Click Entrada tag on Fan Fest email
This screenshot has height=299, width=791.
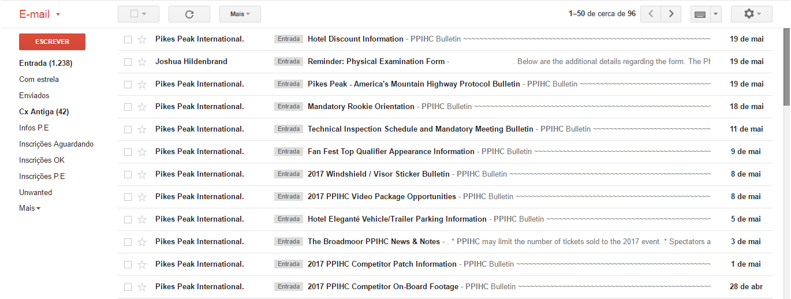[289, 152]
